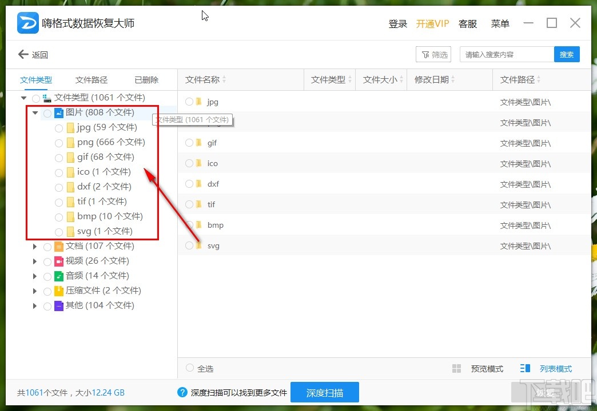The height and width of the screenshot is (411, 597).
Task: Select the jpg (59 个文件) radio button
Action: click(x=58, y=128)
